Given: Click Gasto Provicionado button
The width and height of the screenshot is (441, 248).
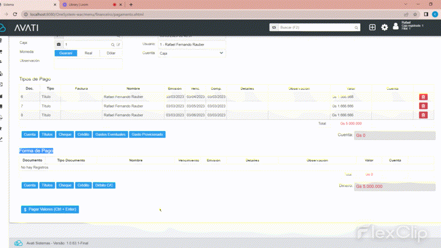Looking at the screenshot, I should point(147,134).
